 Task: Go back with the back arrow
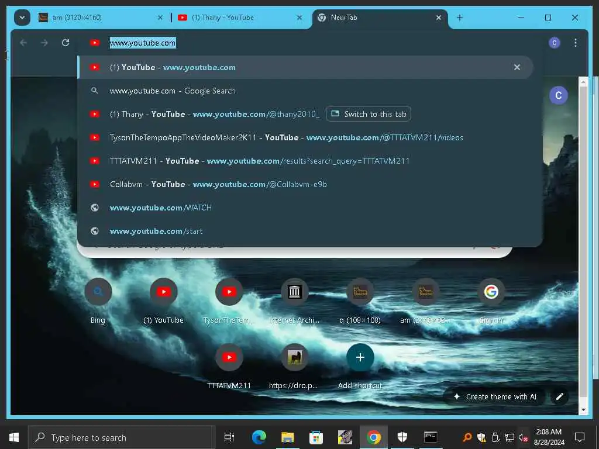pyautogui.click(x=23, y=43)
